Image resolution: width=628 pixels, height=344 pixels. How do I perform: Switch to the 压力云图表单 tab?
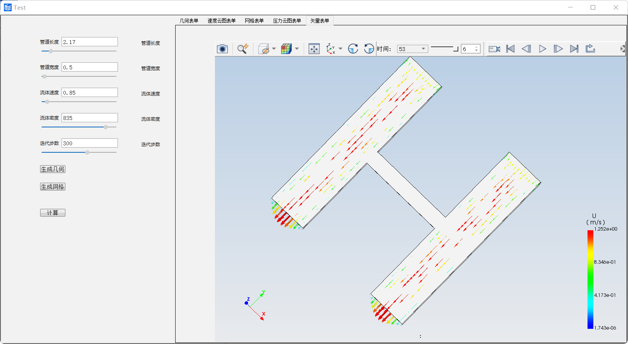coord(287,21)
